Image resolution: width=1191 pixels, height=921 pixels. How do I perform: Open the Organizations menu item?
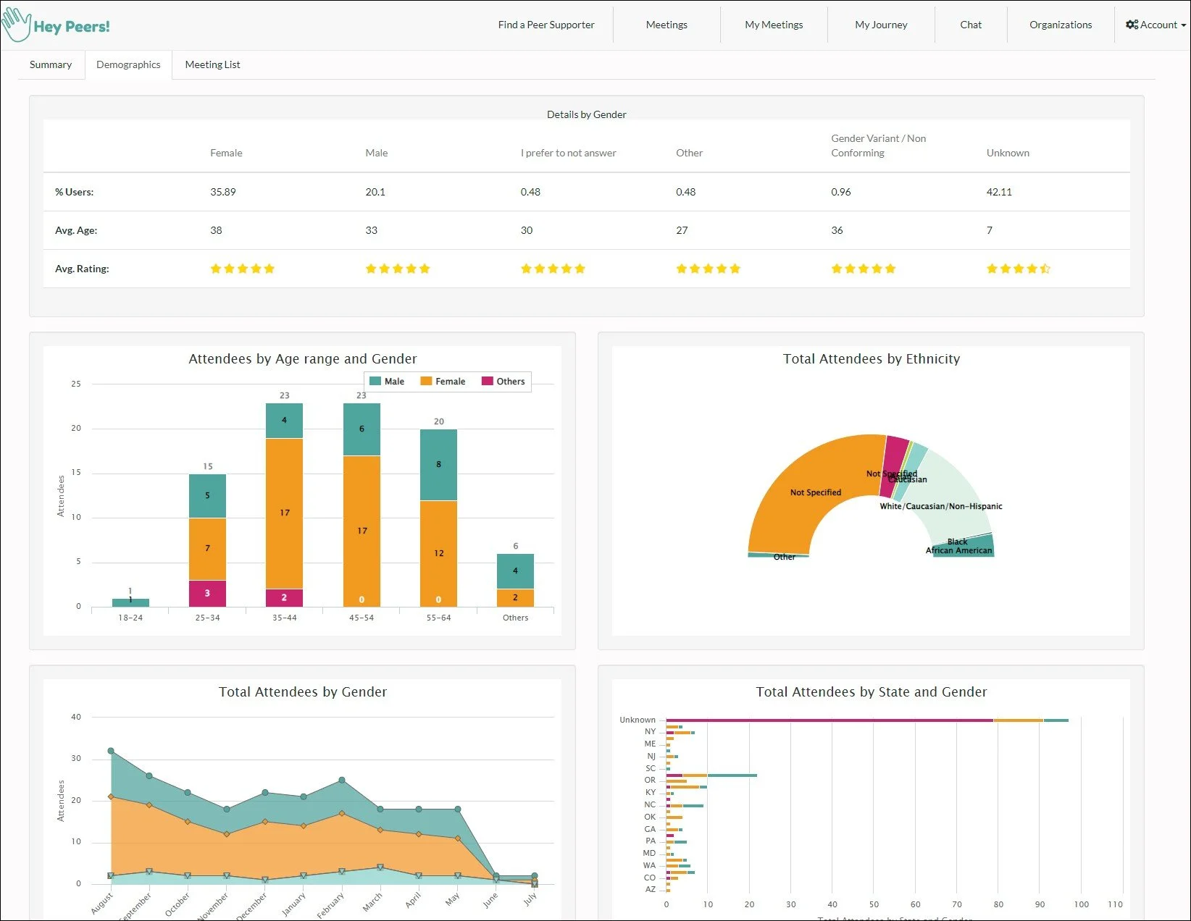[x=1061, y=25]
